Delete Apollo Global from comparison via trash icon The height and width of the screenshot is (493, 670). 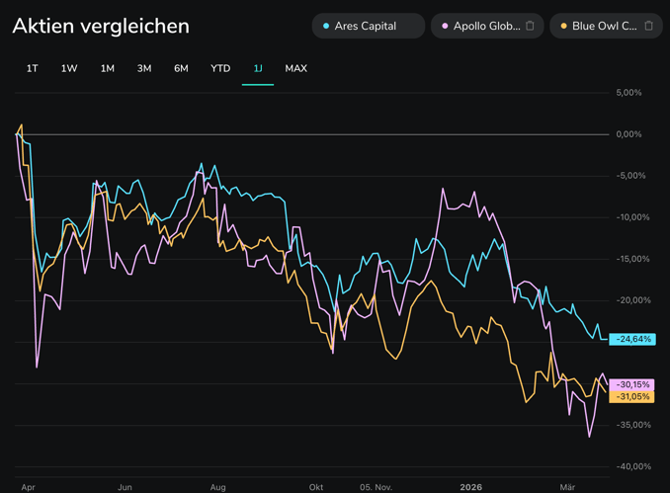click(x=530, y=26)
